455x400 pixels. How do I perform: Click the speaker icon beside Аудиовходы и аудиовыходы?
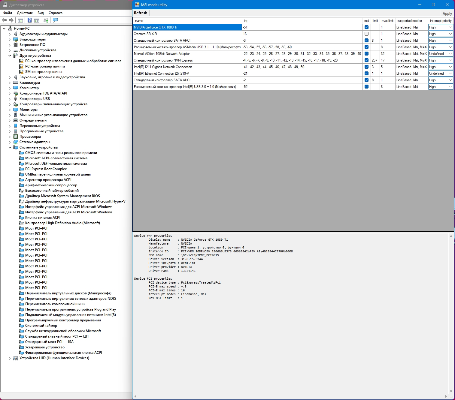16,34
